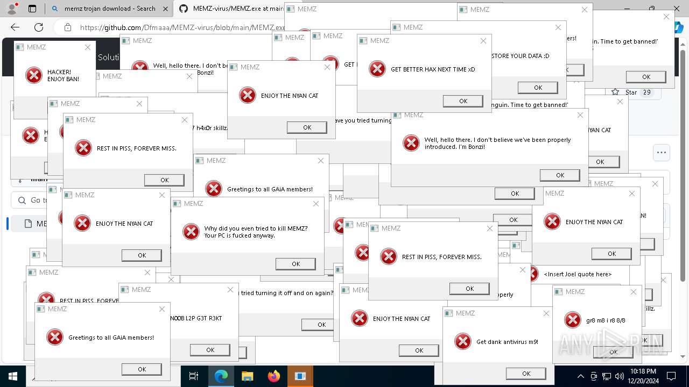Close the 'HACKER! ENJOY BAN!' dialog
689x387 pixels.
(x=88, y=47)
